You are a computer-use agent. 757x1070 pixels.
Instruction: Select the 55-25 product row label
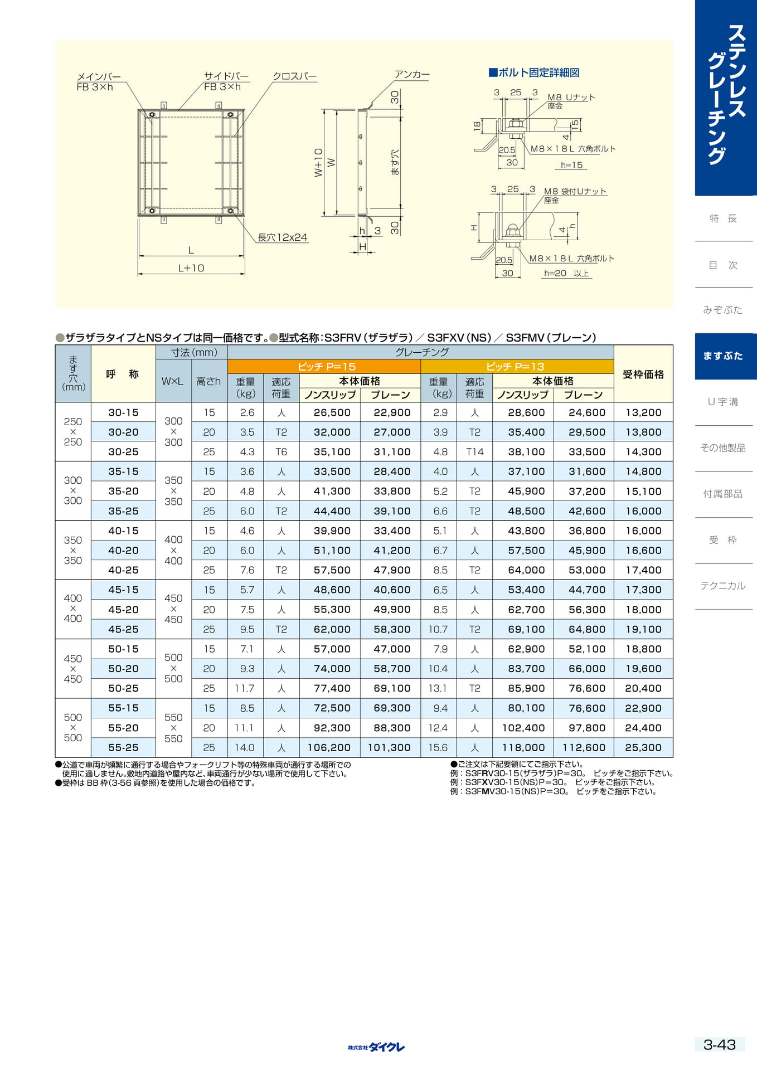pyautogui.click(x=123, y=747)
